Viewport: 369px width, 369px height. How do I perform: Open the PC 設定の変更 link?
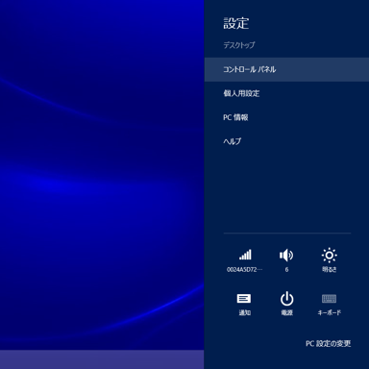click(x=328, y=344)
